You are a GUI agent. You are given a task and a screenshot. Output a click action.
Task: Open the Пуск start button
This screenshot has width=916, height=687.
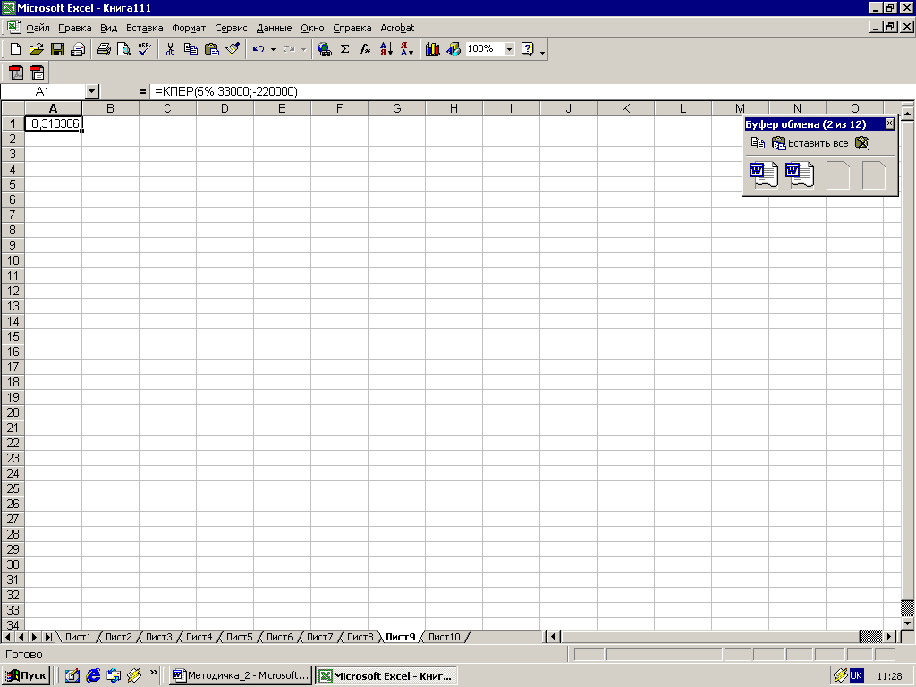[x=26, y=675]
